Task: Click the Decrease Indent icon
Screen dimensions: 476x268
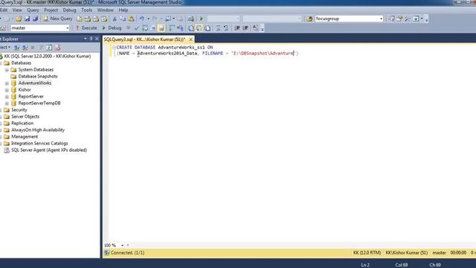Action: click(x=237, y=28)
